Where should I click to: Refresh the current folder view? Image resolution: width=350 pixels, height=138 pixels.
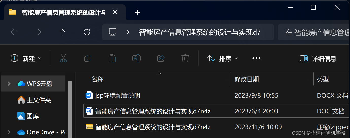87,32
